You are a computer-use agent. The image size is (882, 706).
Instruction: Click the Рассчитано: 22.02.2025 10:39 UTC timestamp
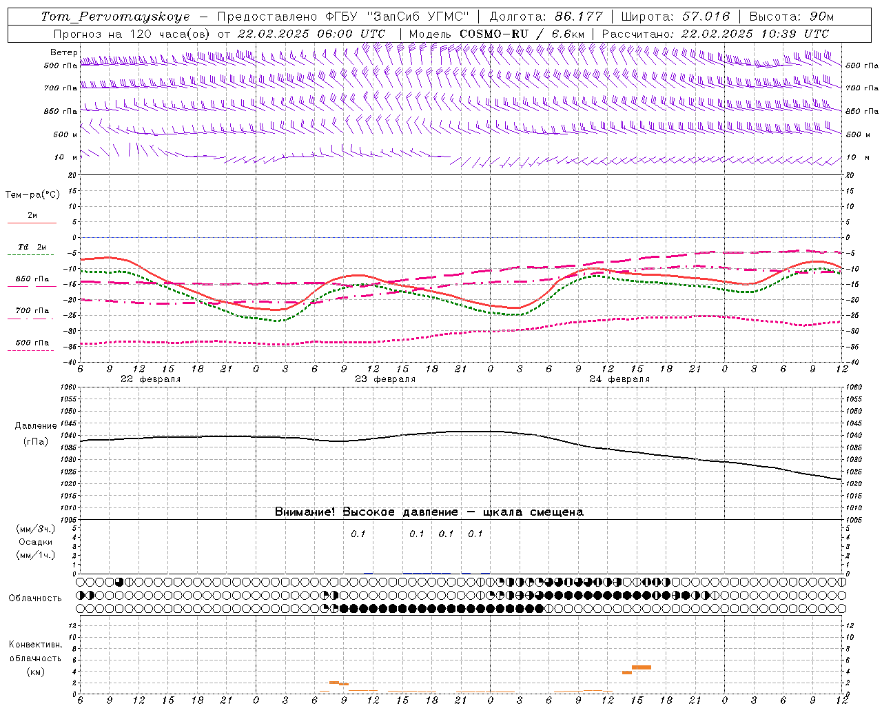point(715,34)
